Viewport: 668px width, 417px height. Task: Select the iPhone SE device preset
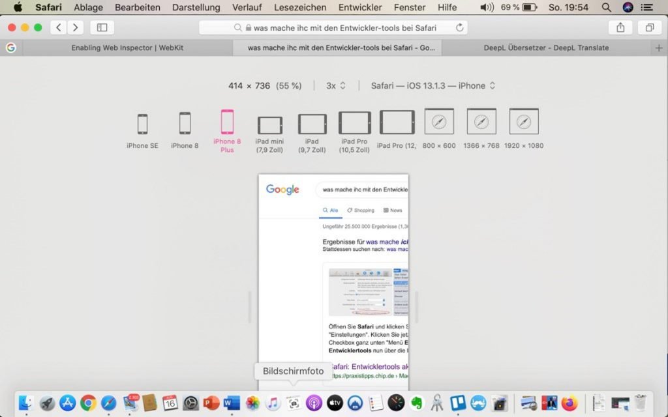coord(142,131)
